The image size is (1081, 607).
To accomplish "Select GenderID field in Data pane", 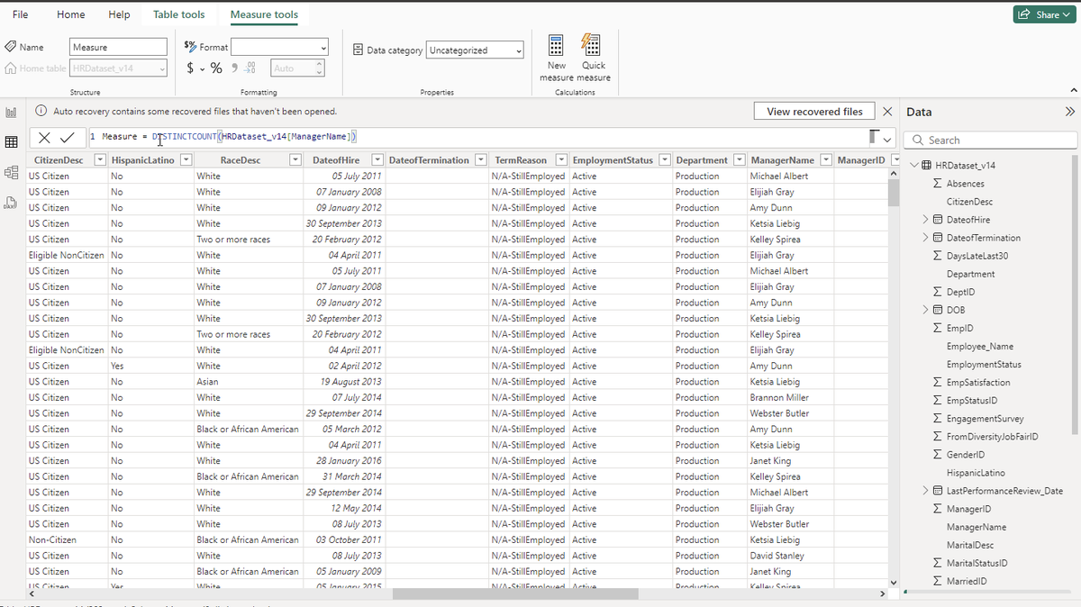I will tap(961, 455).
